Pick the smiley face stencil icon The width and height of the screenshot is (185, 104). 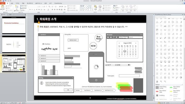pos(169,30)
